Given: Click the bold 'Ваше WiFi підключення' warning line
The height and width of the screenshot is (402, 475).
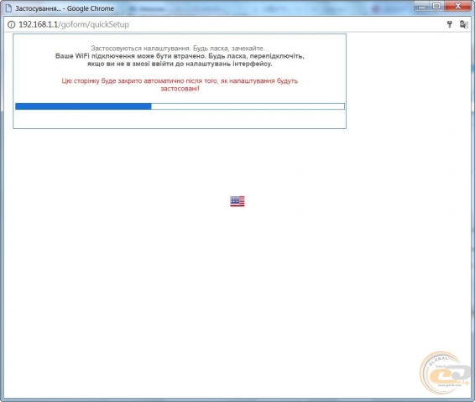Looking at the screenshot, I should (x=180, y=56).
